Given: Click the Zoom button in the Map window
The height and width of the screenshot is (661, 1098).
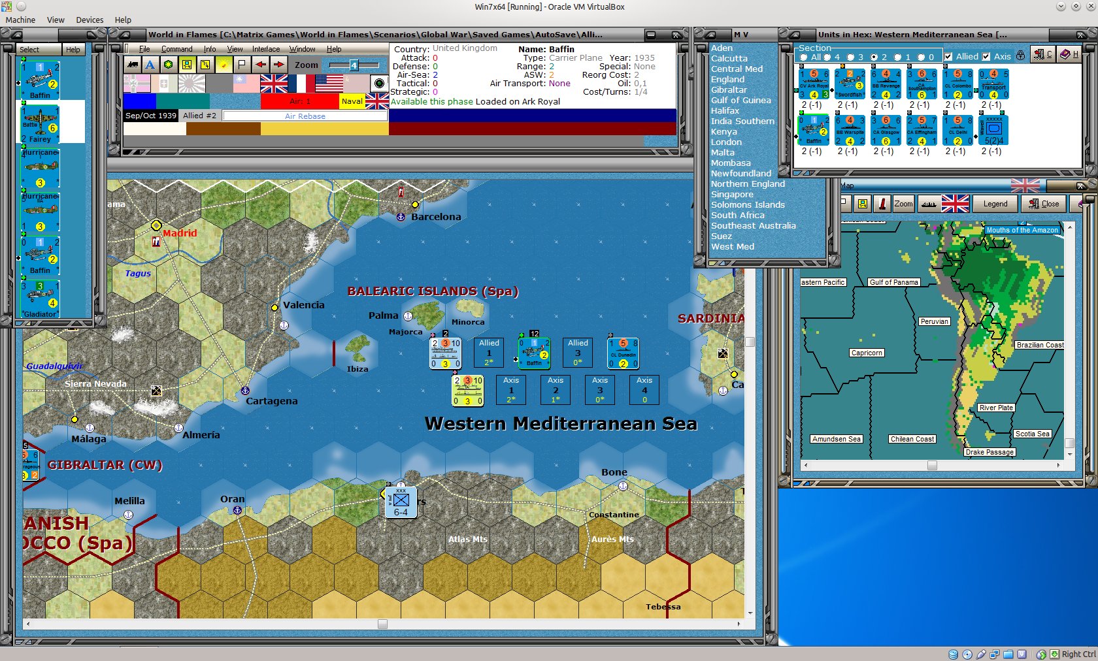Looking at the screenshot, I should pos(903,204).
